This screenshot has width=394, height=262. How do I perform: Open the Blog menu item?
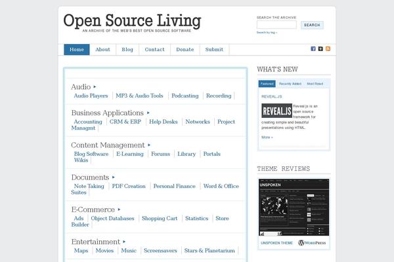click(x=127, y=49)
